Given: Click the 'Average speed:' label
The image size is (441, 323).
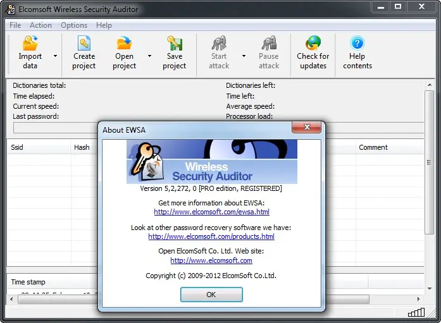Looking at the screenshot, I should click(x=251, y=106).
